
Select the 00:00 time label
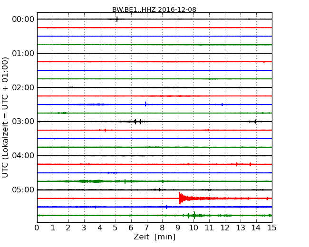click(x=23, y=19)
